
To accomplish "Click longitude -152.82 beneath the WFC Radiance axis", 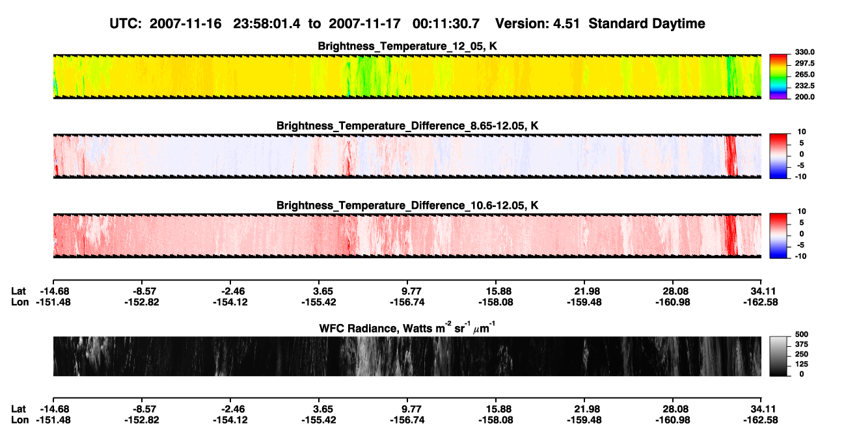I will click(142, 420).
